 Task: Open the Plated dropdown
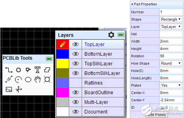pyautogui.click(x=171, y=85)
